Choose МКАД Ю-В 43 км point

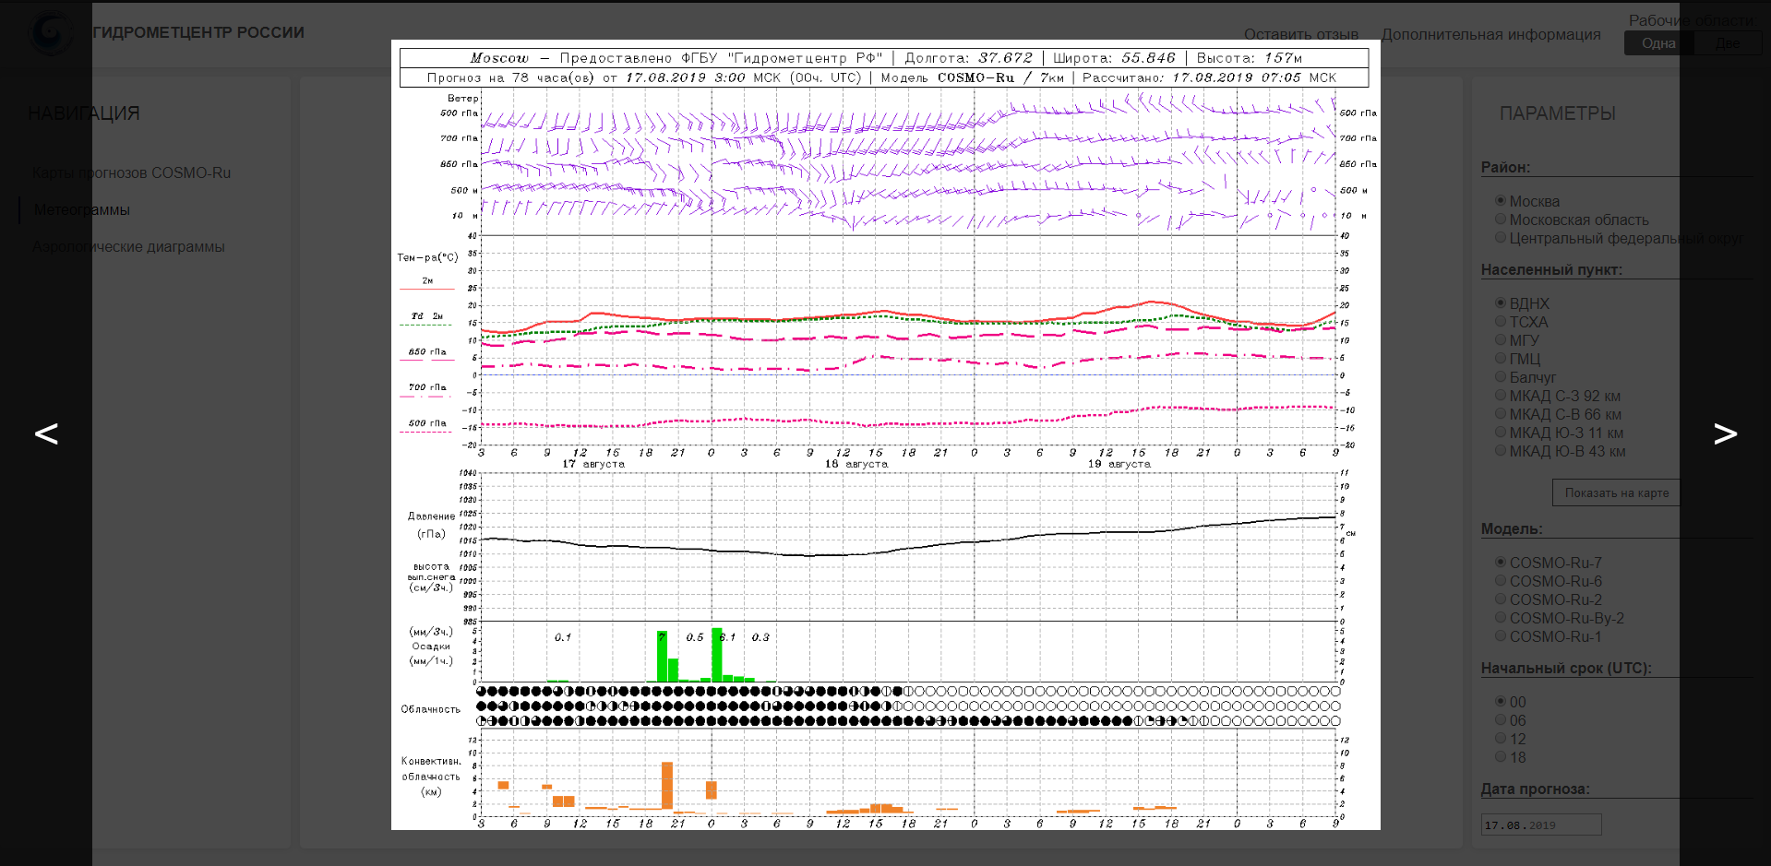tap(1501, 450)
